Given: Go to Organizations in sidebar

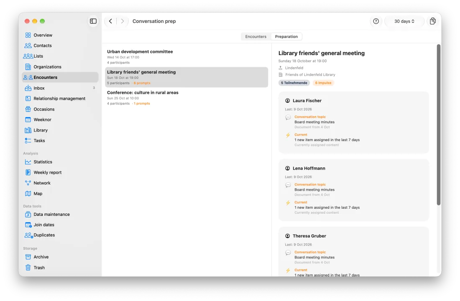Looking at the screenshot, I should tap(60, 67).
